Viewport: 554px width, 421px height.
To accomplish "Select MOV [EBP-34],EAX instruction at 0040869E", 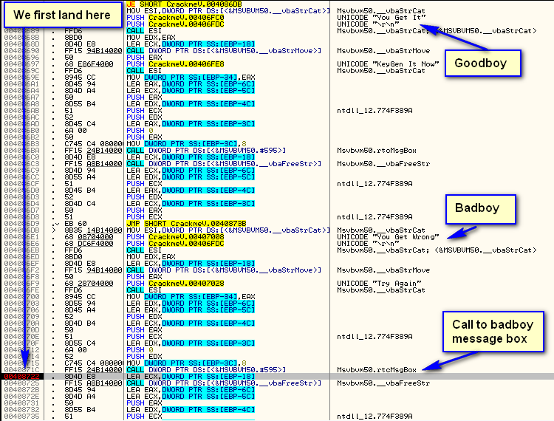I will [x=191, y=78].
